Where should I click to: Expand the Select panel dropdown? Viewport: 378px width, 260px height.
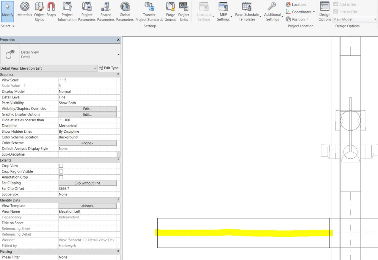pyautogui.click(x=8, y=26)
